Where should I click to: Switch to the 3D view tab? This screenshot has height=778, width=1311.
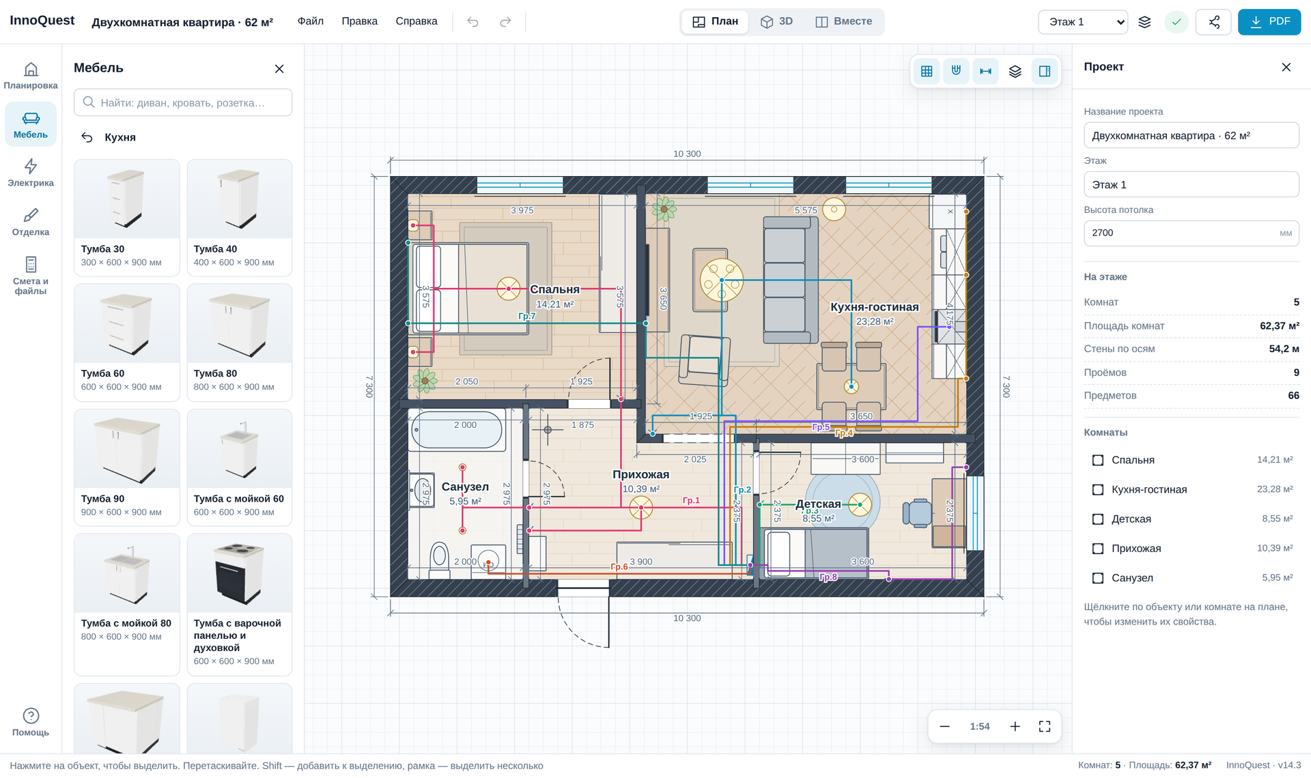click(x=777, y=21)
